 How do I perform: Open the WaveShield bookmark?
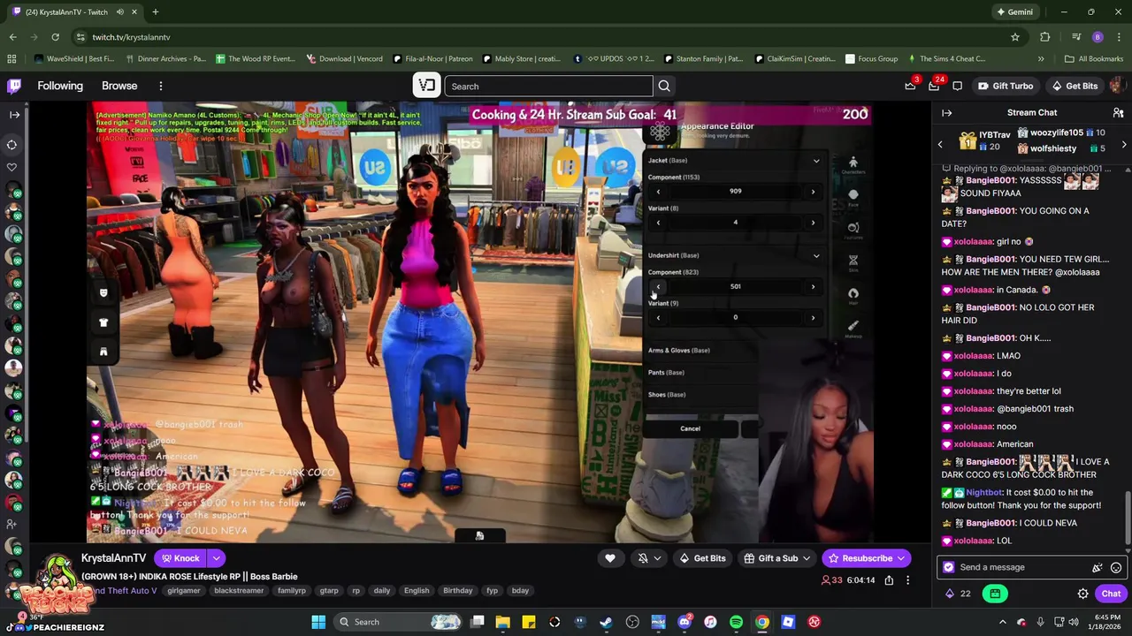click(x=74, y=59)
